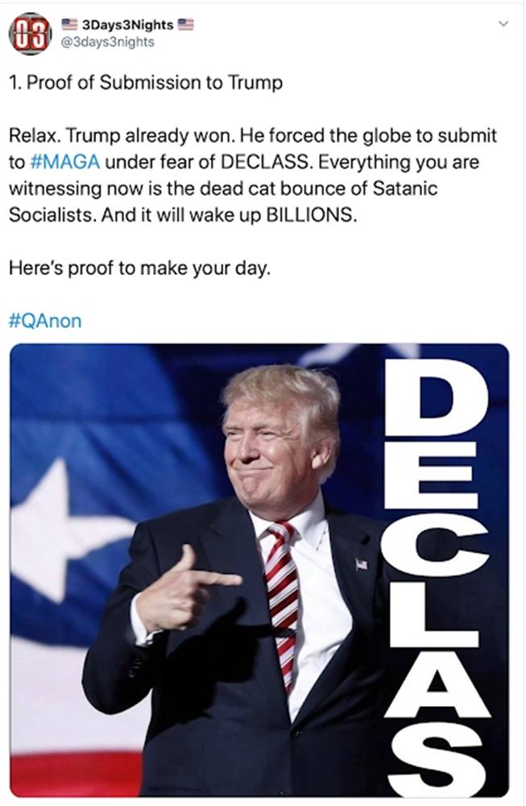Click the flag emoji before the display name
526x806 pixels.
coord(70,23)
